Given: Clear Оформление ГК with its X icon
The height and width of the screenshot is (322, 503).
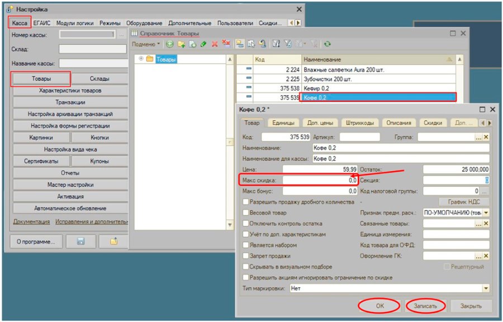Looking at the screenshot, I should [486, 256].
